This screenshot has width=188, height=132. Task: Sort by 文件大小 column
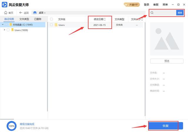click(x=137, y=19)
